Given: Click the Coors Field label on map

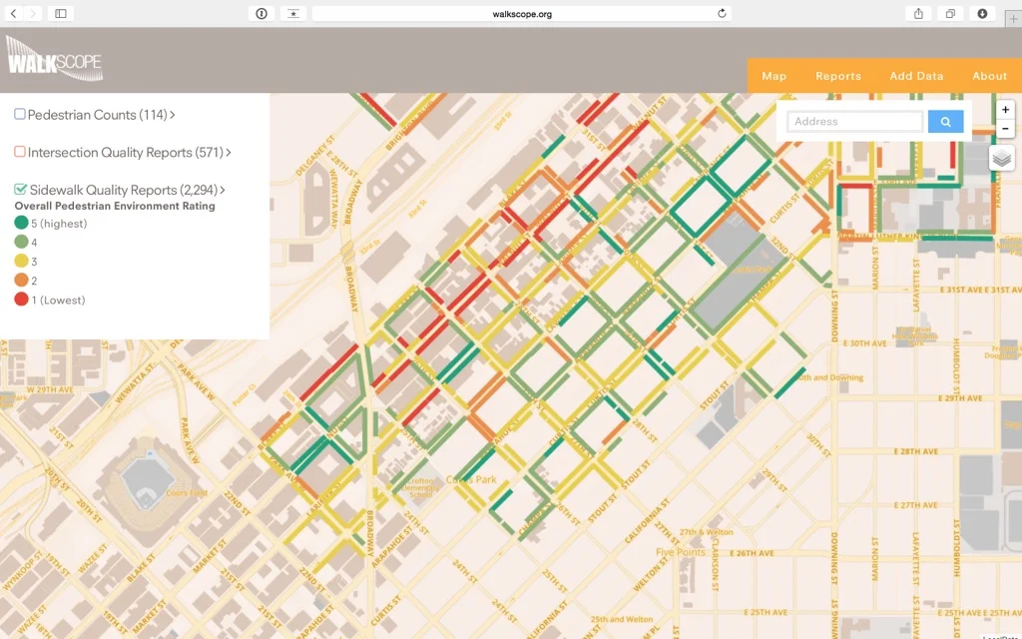Looking at the screenshot, I should 187,492.
